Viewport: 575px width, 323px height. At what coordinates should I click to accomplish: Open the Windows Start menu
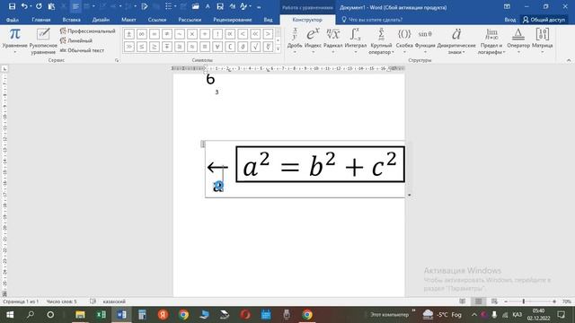coord(10,315)
